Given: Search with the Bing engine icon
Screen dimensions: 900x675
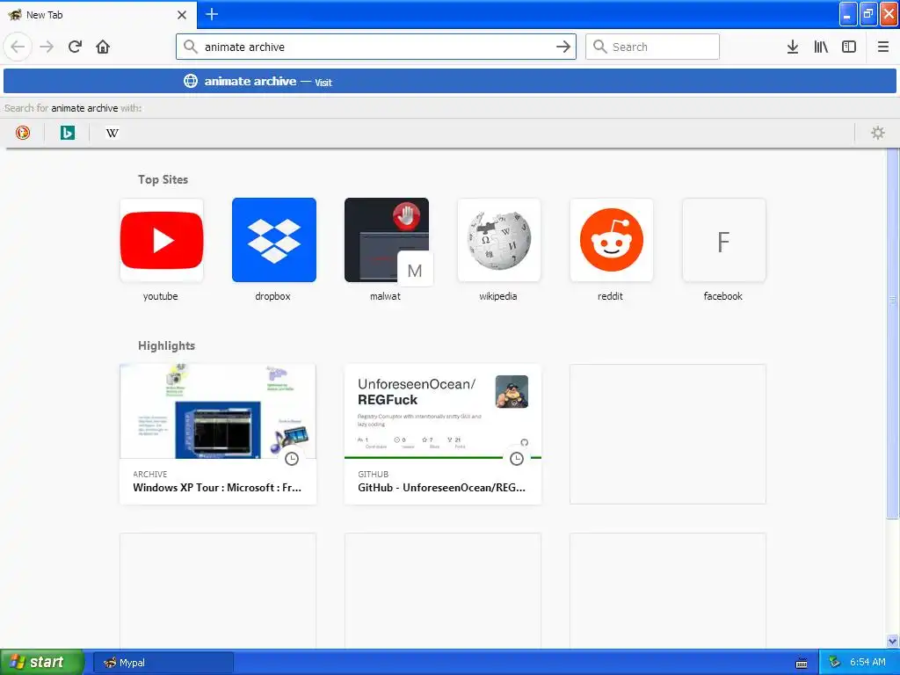Looking at the screenshot, I should pos(68,133).
